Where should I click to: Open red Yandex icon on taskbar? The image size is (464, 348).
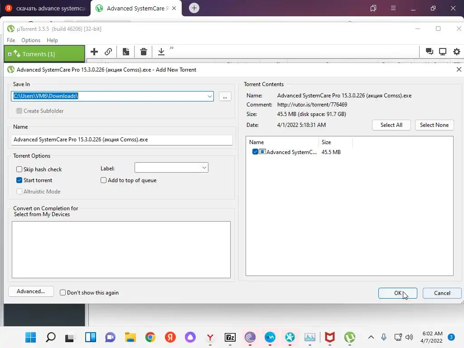(170, 337)
